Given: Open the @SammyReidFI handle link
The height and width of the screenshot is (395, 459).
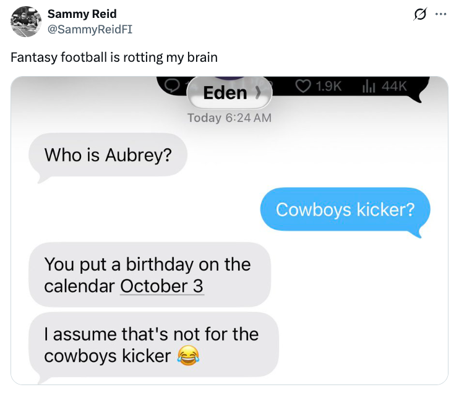Looking at the screenshot, I should pos(90,29).
